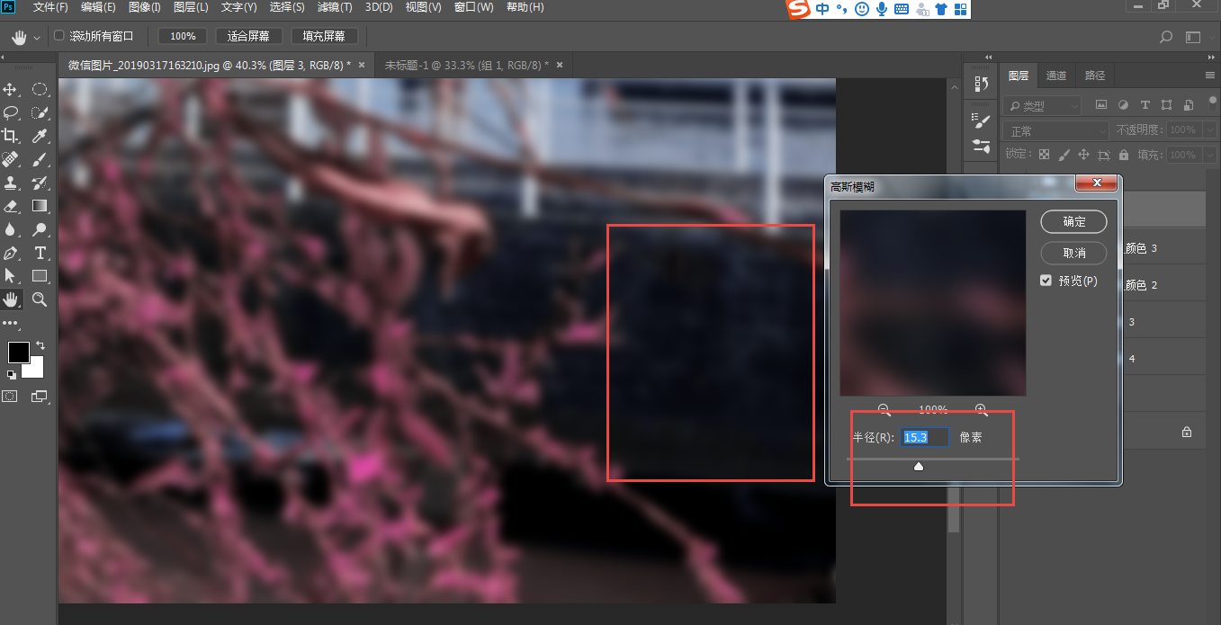1221x625 pixels.
Task: Toggle Quick Mask mode
Action: click(11, 396)
